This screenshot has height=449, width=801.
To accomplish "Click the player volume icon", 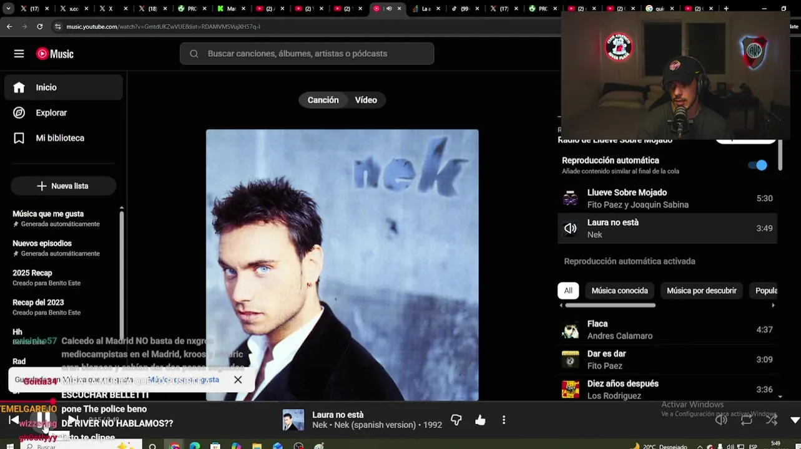I will point(721,420).
